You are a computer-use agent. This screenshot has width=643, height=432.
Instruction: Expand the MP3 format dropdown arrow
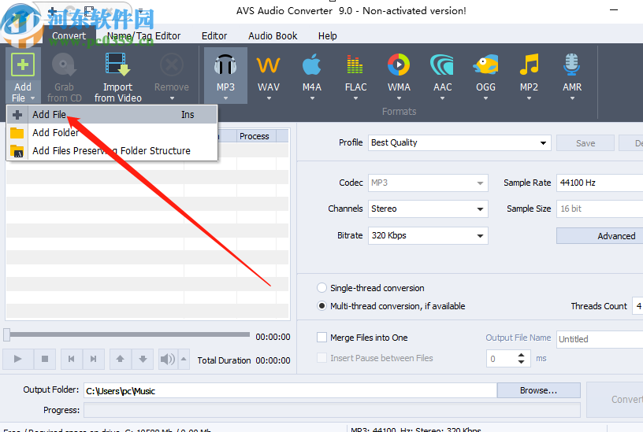(x=225, y=98)
